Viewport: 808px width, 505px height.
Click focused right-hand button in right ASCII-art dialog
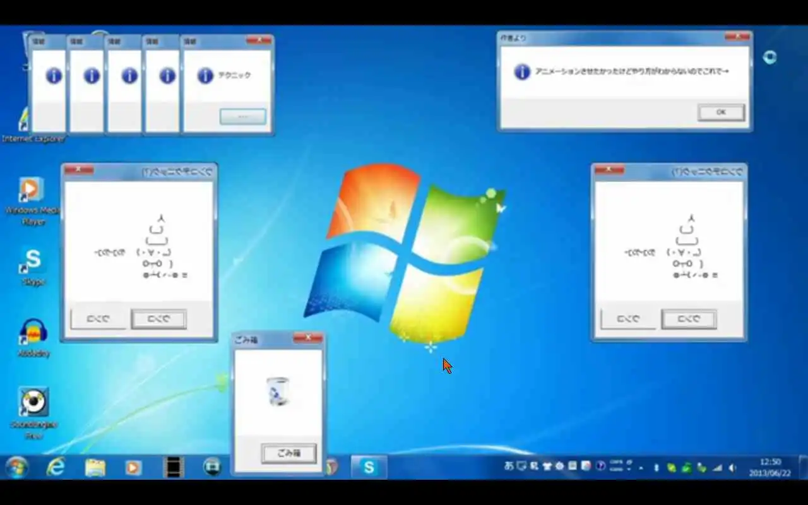coord(689,319)
